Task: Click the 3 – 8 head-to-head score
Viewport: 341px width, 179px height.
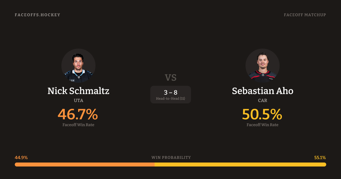Action: click(170, 92)
